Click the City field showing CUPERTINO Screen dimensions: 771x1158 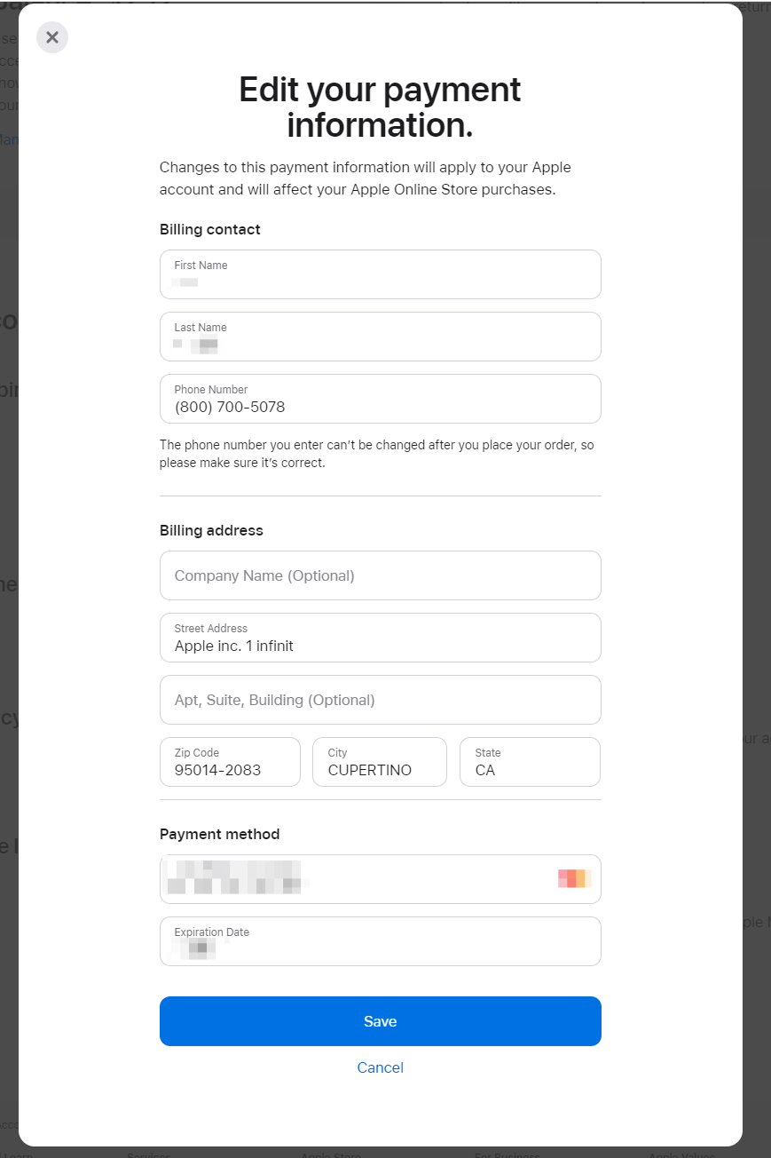[x=379, y=762]
